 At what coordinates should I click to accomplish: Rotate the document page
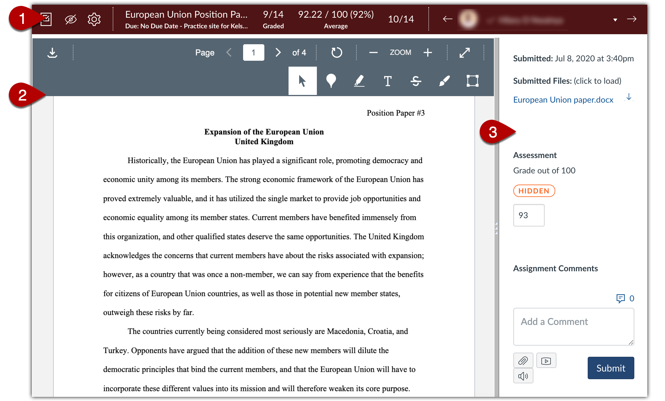point(336,52)
